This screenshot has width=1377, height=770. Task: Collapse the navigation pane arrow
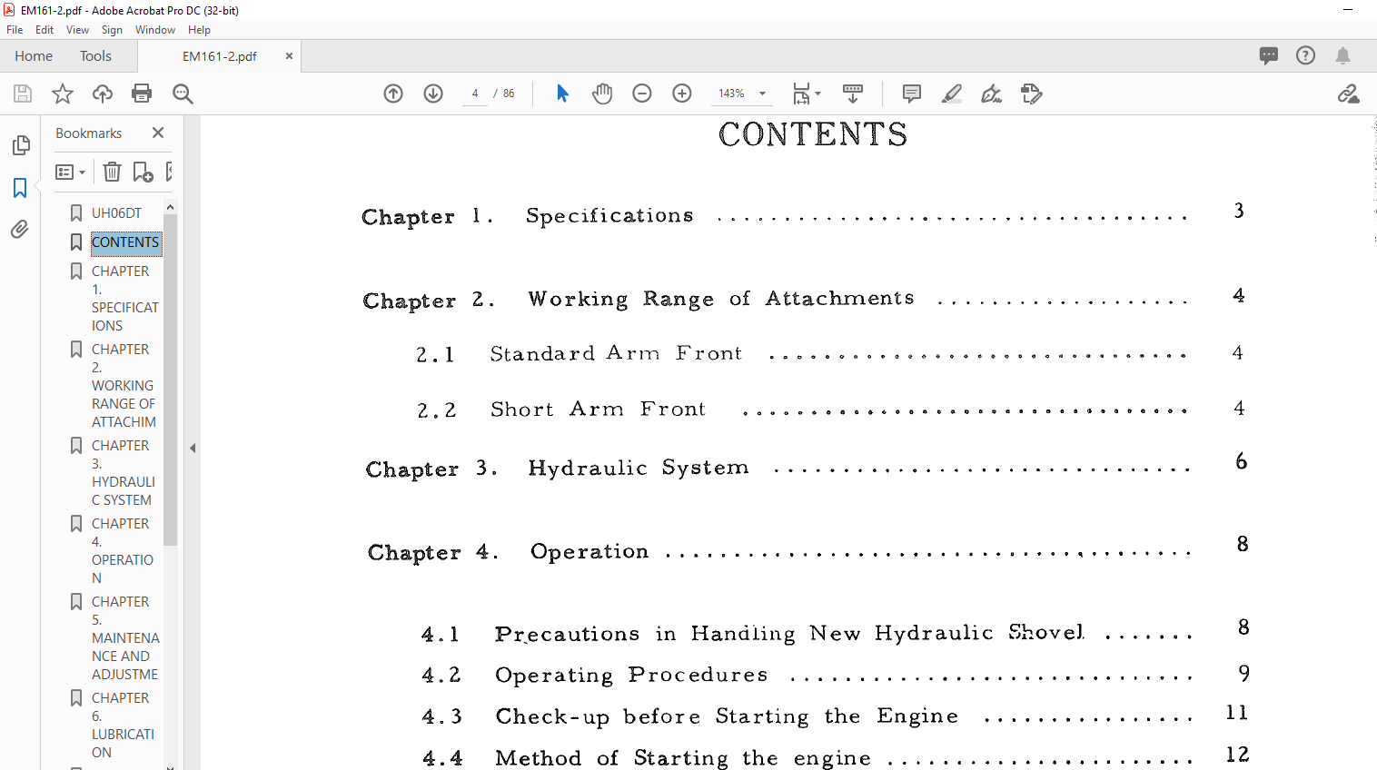pos(193,448)
